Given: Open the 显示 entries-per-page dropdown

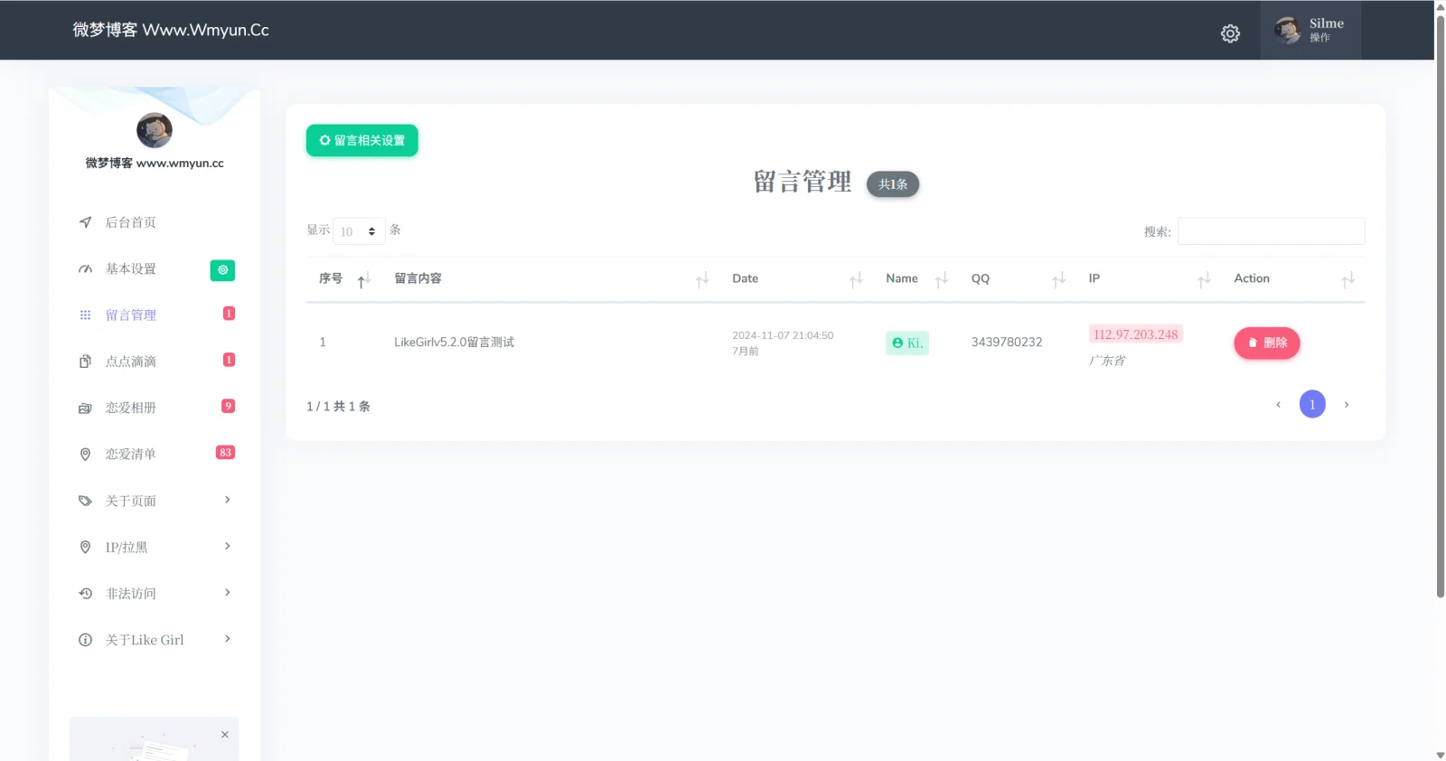Looking at the screenshot, I should tap(359, 231).
